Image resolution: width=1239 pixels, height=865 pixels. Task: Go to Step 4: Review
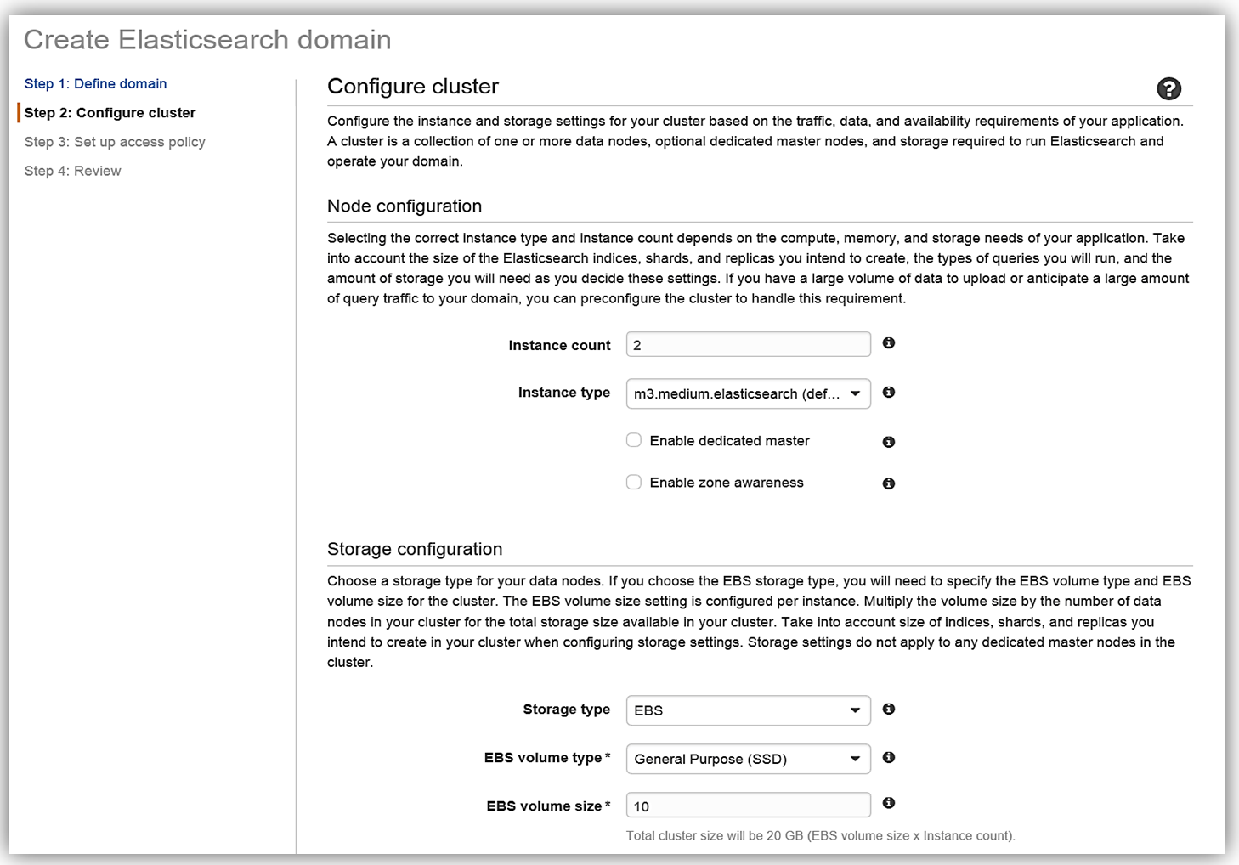click(x=72, y=170)
